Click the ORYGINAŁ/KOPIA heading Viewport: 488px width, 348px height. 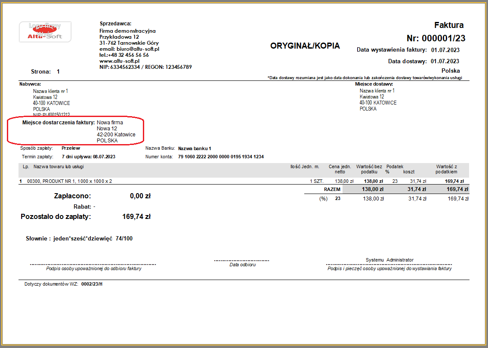click(305, 46)
